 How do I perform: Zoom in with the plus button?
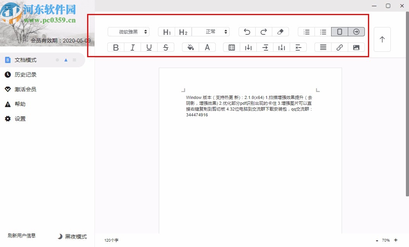click(x=396, y=240)
